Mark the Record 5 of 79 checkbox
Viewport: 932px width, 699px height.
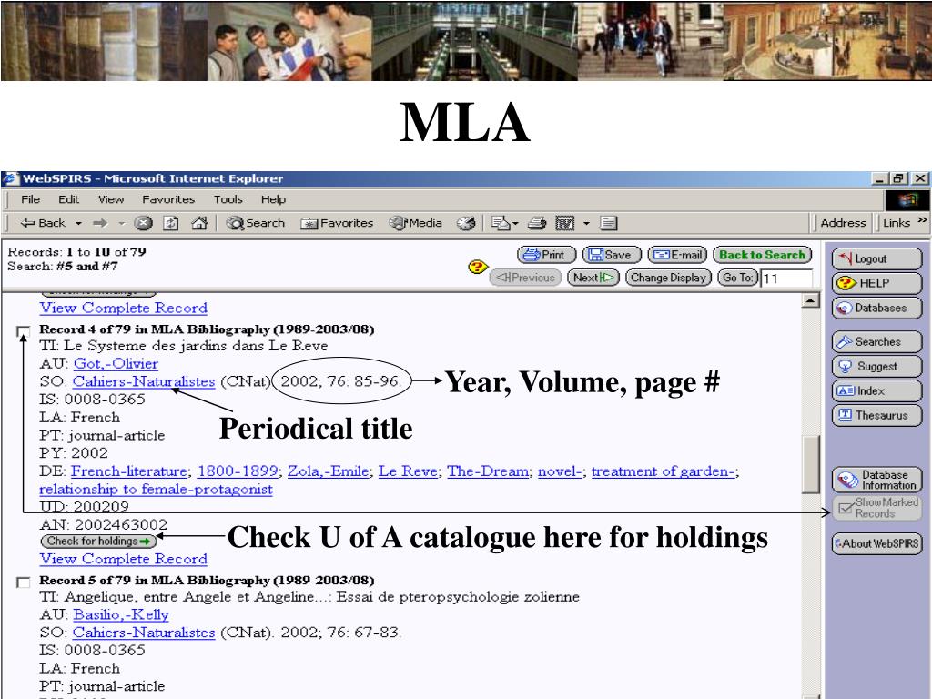[23, 582]
